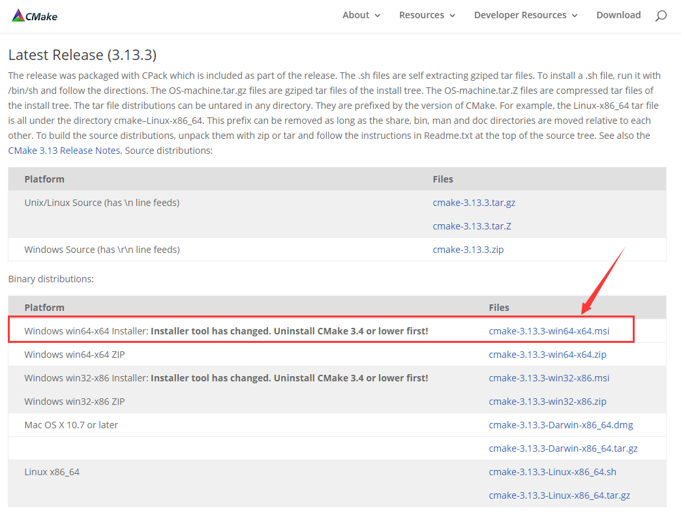The height and width of the screenshot is (513, 681).
Task: Click the Mac OS X 10.7 or later text
Action: point(71,425)
